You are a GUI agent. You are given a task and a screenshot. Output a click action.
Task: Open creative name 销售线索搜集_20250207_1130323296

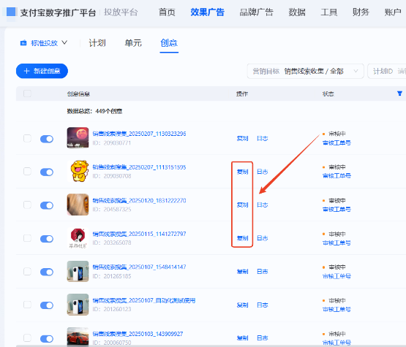(x=139, y=134)
